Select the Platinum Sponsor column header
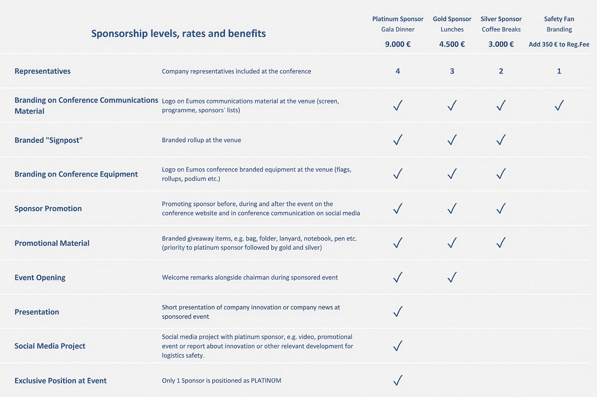The width and height of the screenshot is (597, 397). point(398,19)
